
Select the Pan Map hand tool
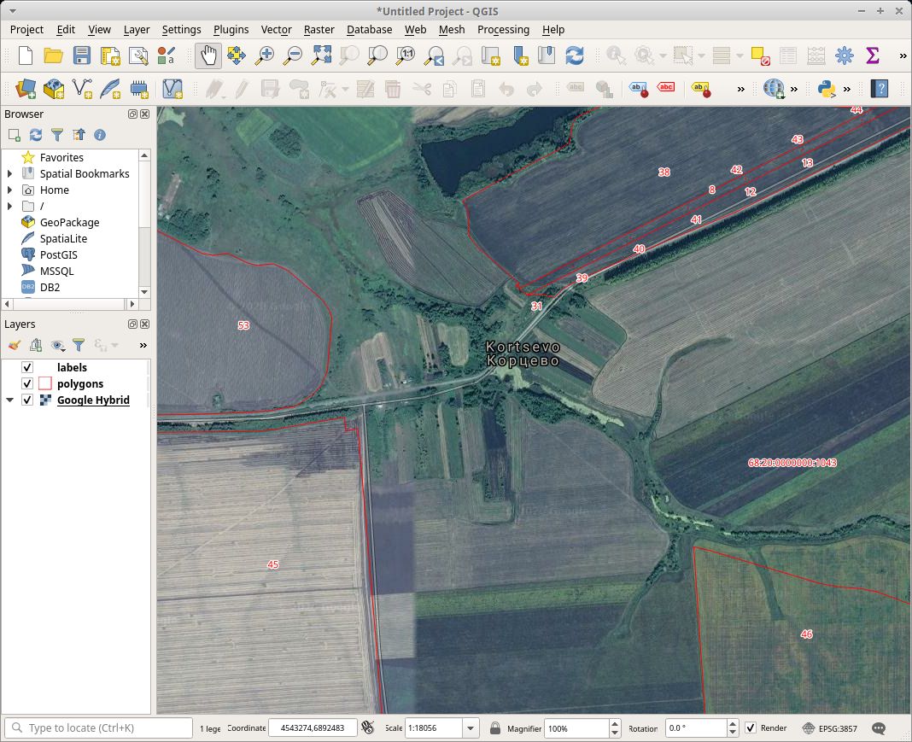pyautogui.click(x=208, y=56)
